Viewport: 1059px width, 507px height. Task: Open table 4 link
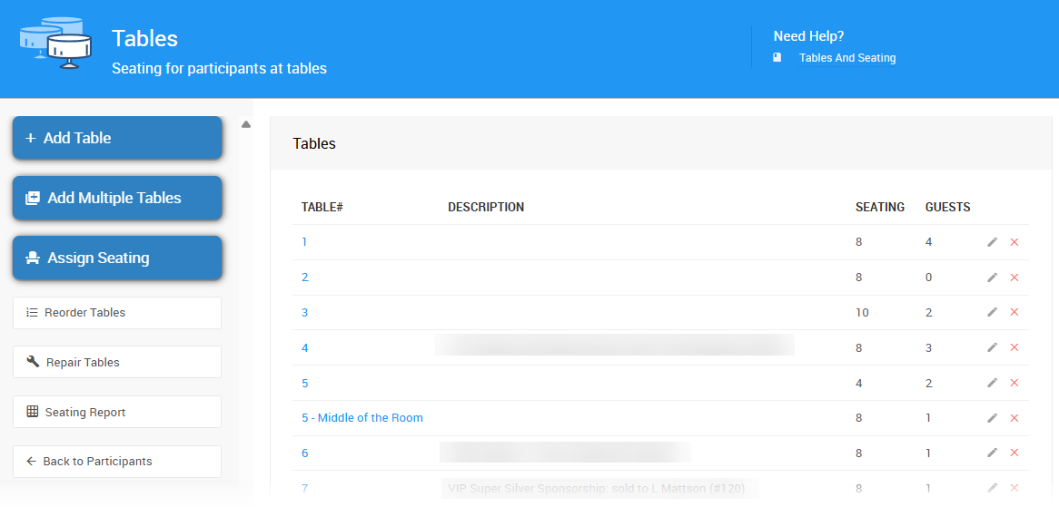point(304,348)
